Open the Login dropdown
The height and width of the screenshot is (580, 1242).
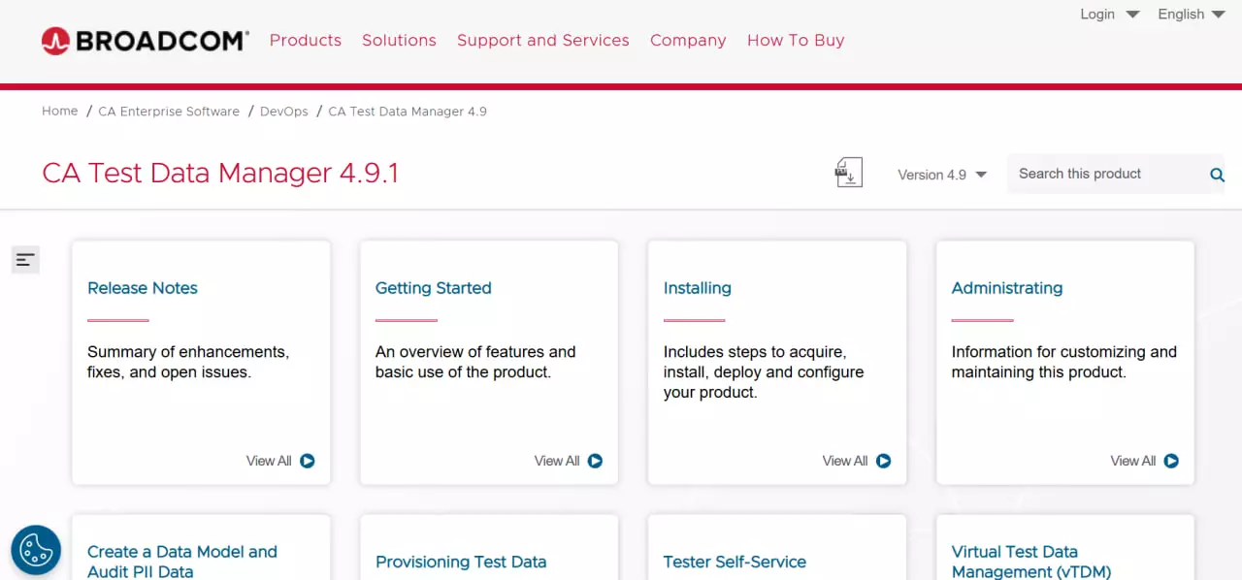point(1108,14)
